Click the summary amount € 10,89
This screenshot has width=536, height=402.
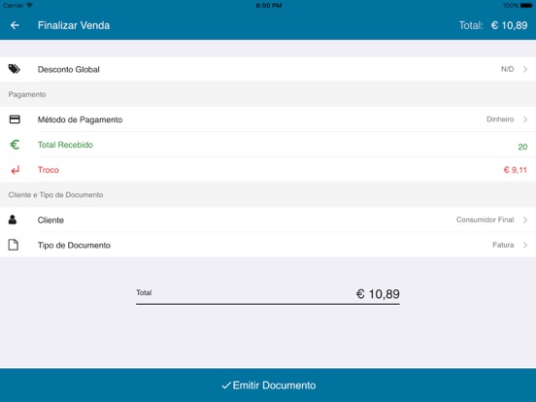pos(378,294)
